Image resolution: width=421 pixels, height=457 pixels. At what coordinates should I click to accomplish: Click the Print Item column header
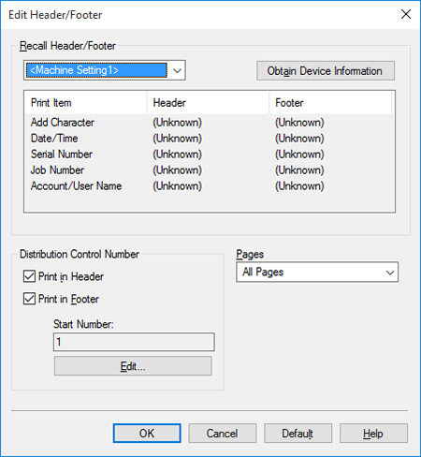point(86,103)
